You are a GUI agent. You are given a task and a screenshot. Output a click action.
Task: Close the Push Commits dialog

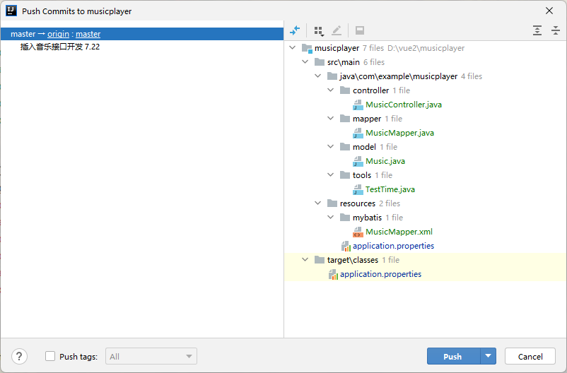549,11
